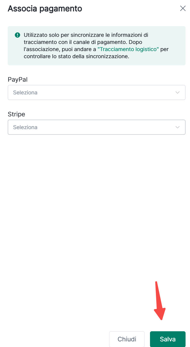Save the association with Salva button
Viewport: 190px width, 347px height.
pyautogui.click(x=167, y=339)
